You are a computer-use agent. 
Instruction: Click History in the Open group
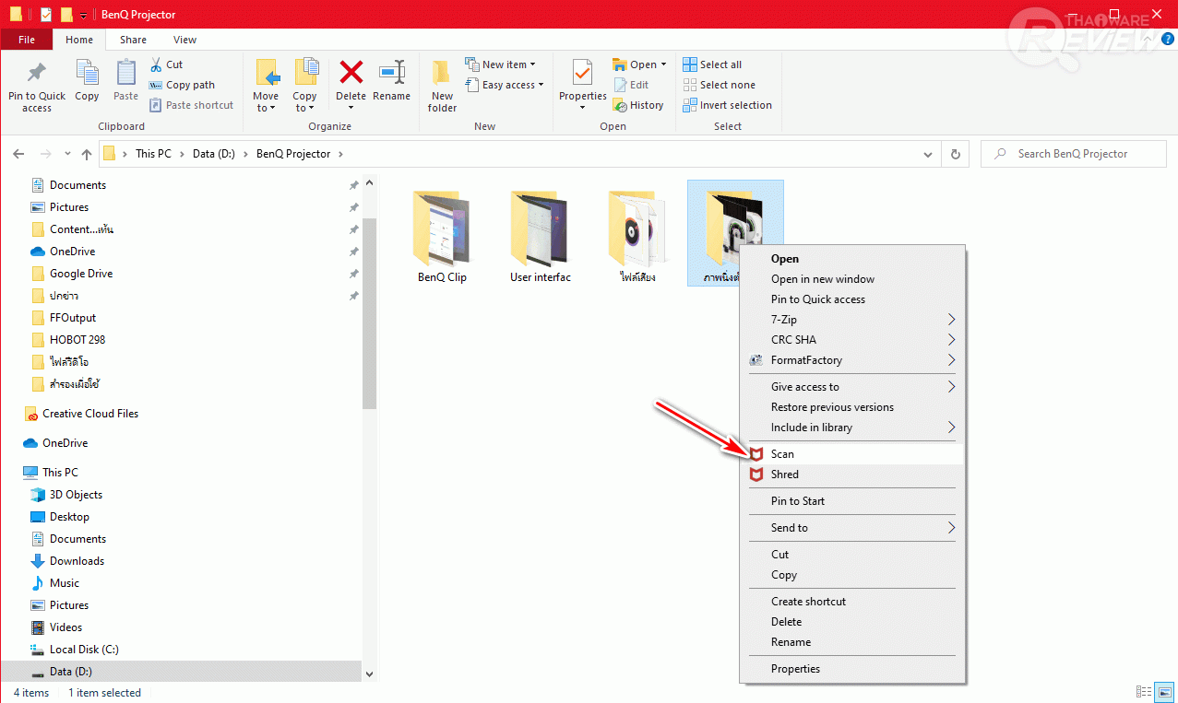(638, 105)
